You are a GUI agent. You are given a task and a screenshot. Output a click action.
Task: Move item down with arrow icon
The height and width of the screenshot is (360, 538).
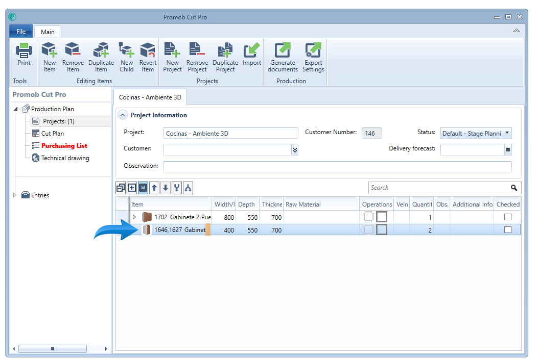[x=166, y=188]
